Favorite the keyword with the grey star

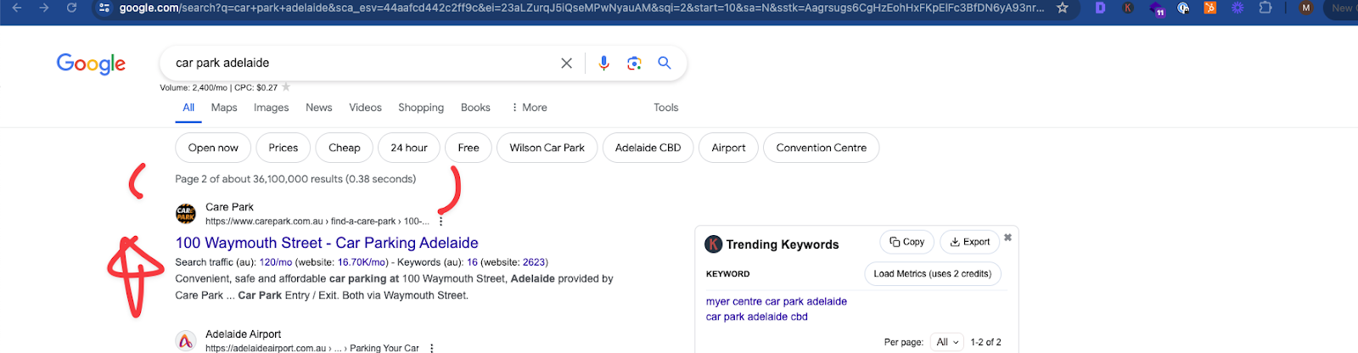click(286, 87)
